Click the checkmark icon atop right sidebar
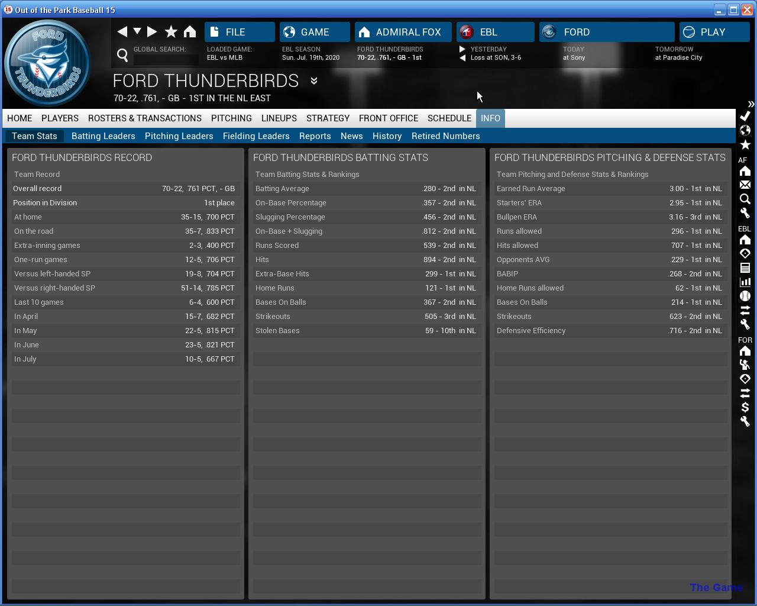This screenshot has height=606, width=757. (745, 116)
